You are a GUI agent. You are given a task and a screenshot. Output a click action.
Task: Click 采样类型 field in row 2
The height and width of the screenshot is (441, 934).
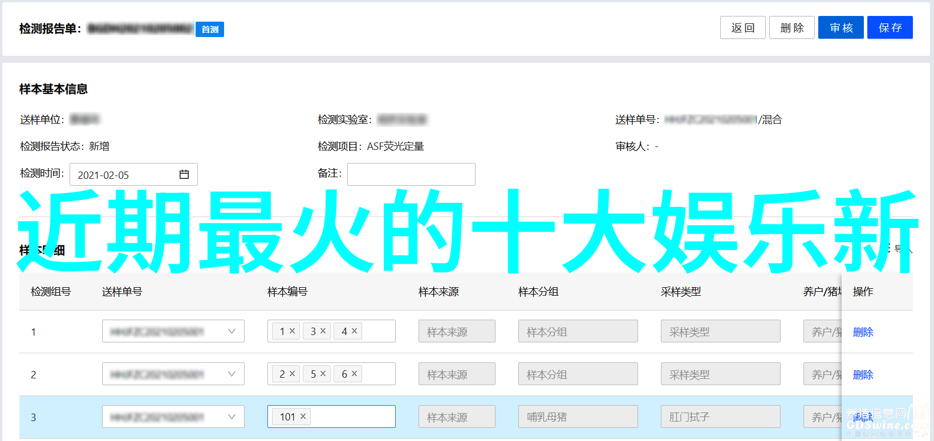721,374
